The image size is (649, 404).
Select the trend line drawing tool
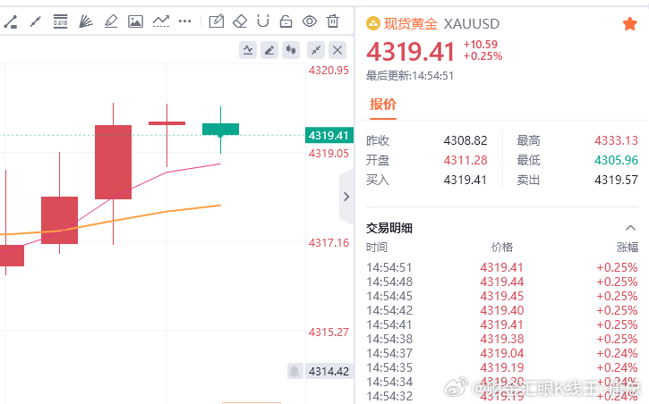pyautogui.click(x=11, y=21)
